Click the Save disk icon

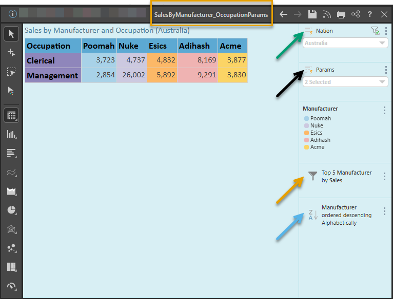pos(312,14)
